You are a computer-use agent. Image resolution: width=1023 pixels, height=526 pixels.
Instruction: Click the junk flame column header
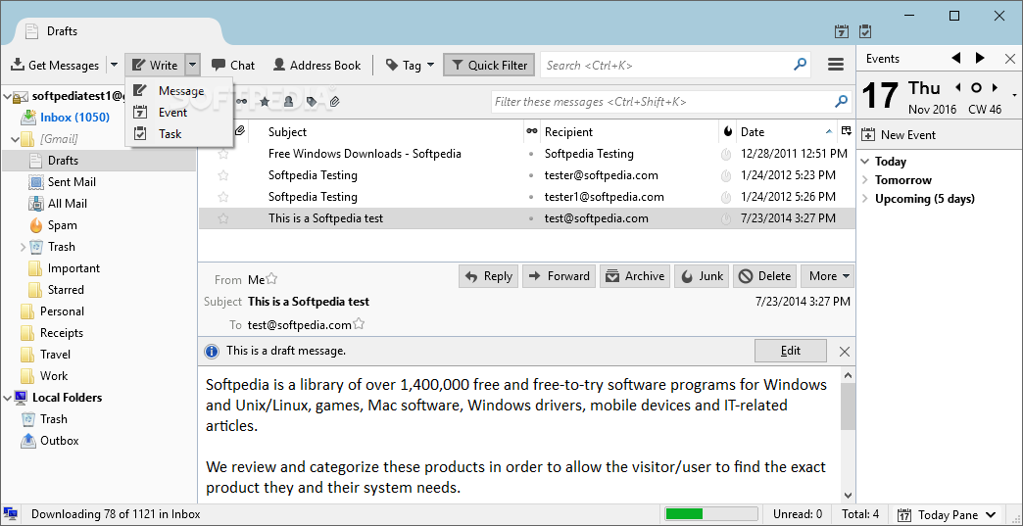pyautogui.click(x=728, y=131)
